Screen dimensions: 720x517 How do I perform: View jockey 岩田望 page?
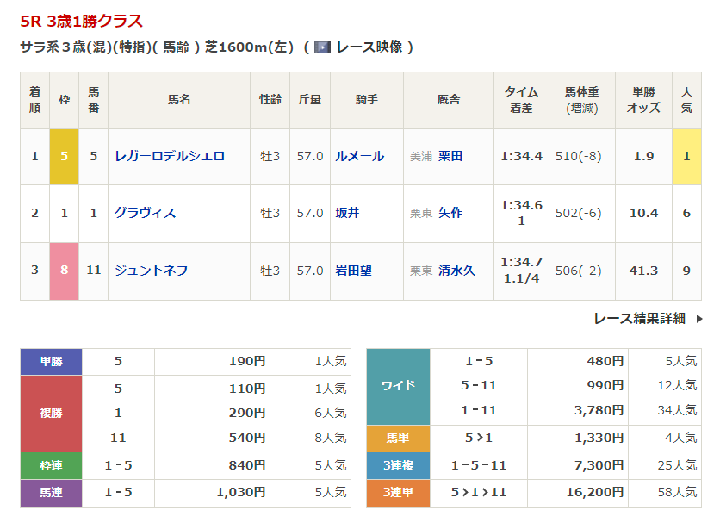(x=353, y=271)
